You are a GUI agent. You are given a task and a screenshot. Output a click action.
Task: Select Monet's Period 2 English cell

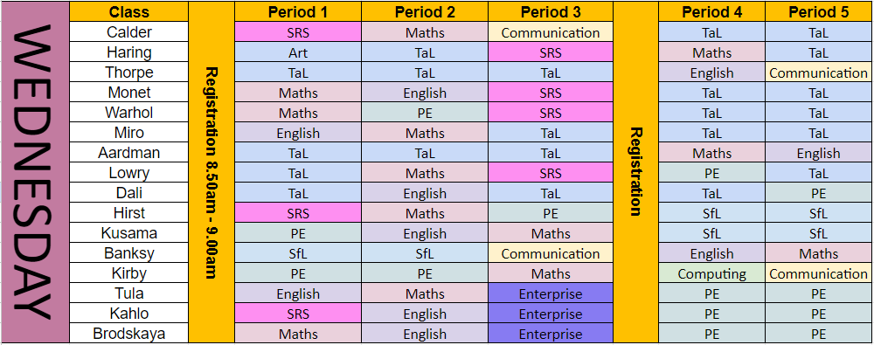pos(425,93)
